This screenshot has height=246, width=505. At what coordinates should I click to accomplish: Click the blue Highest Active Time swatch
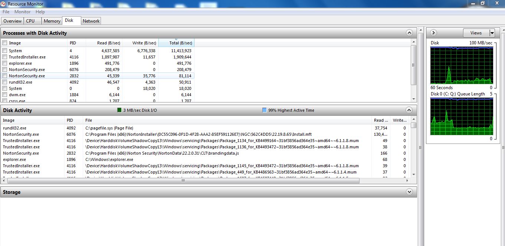pos(264,110)
